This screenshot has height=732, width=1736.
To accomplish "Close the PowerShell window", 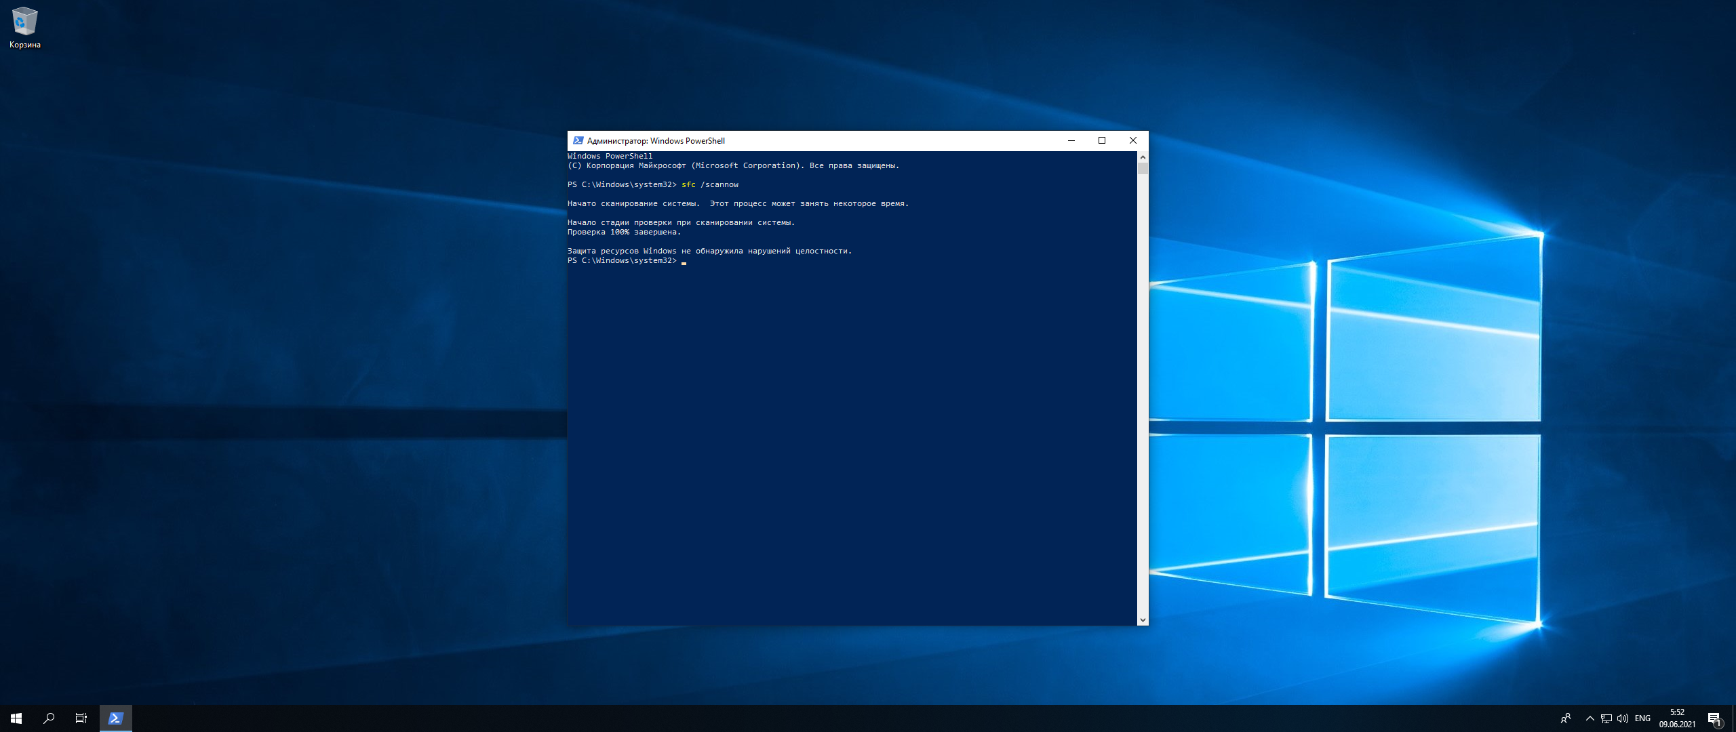I will tap(1132, 140).
